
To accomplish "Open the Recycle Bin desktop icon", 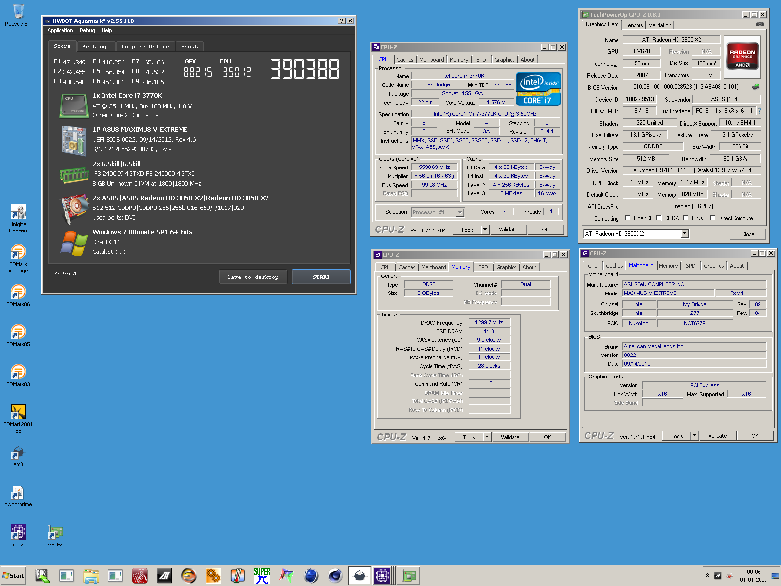I will (x=18, y=15).
